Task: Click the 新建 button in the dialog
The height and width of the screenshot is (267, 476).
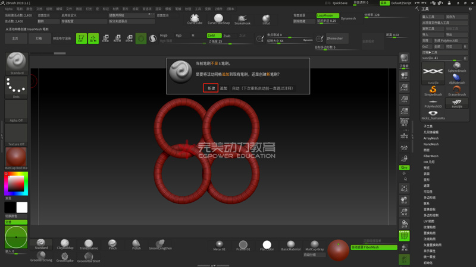Action: click(211, 88)
